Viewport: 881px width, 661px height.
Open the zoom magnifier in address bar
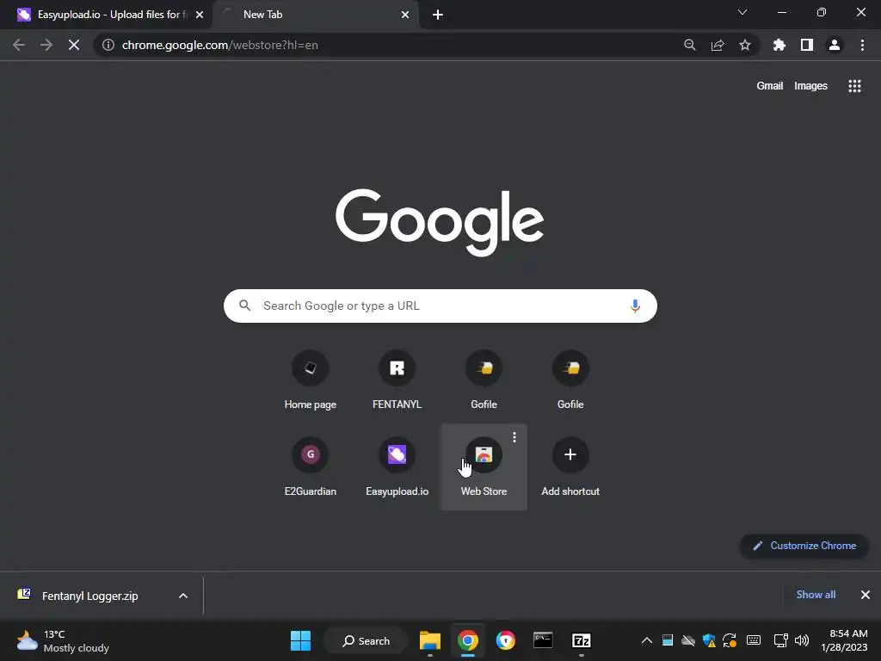click(689, 45)
